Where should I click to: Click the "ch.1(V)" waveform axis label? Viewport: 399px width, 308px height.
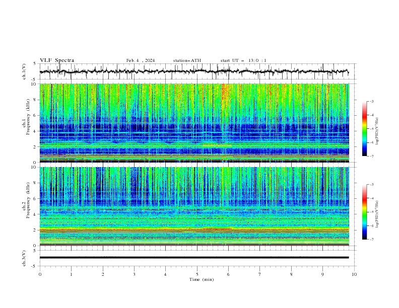[24, 71]
